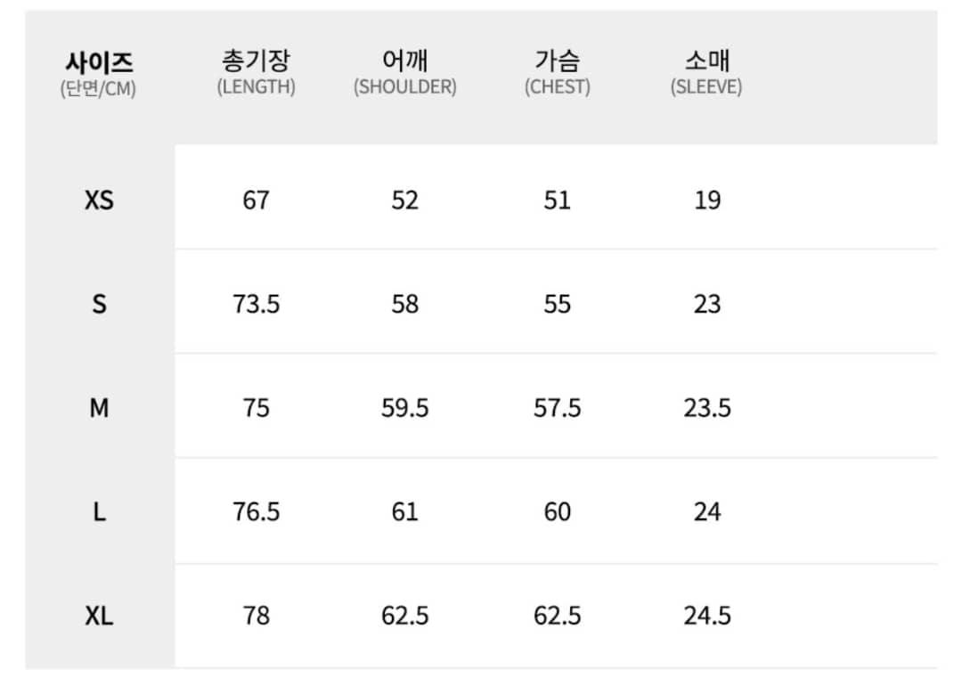Click the 사이즈 size column header

(x=99, y=74)
